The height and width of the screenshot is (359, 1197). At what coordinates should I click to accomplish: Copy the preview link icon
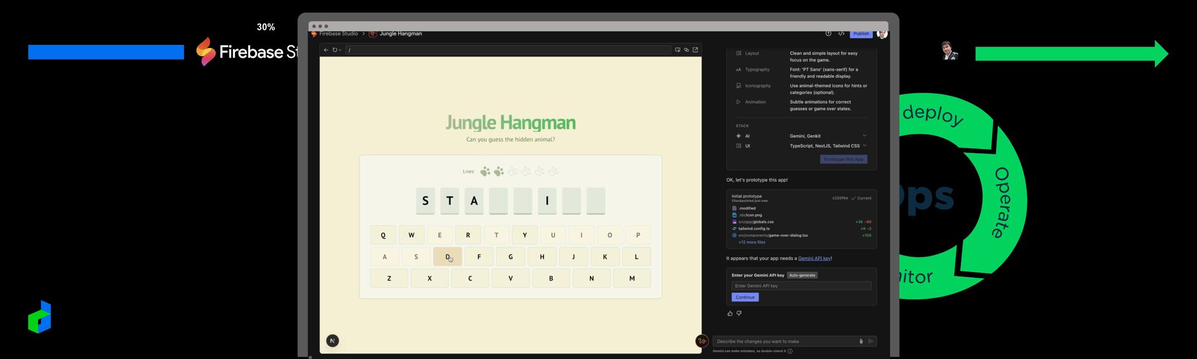[x=686, y=50]
